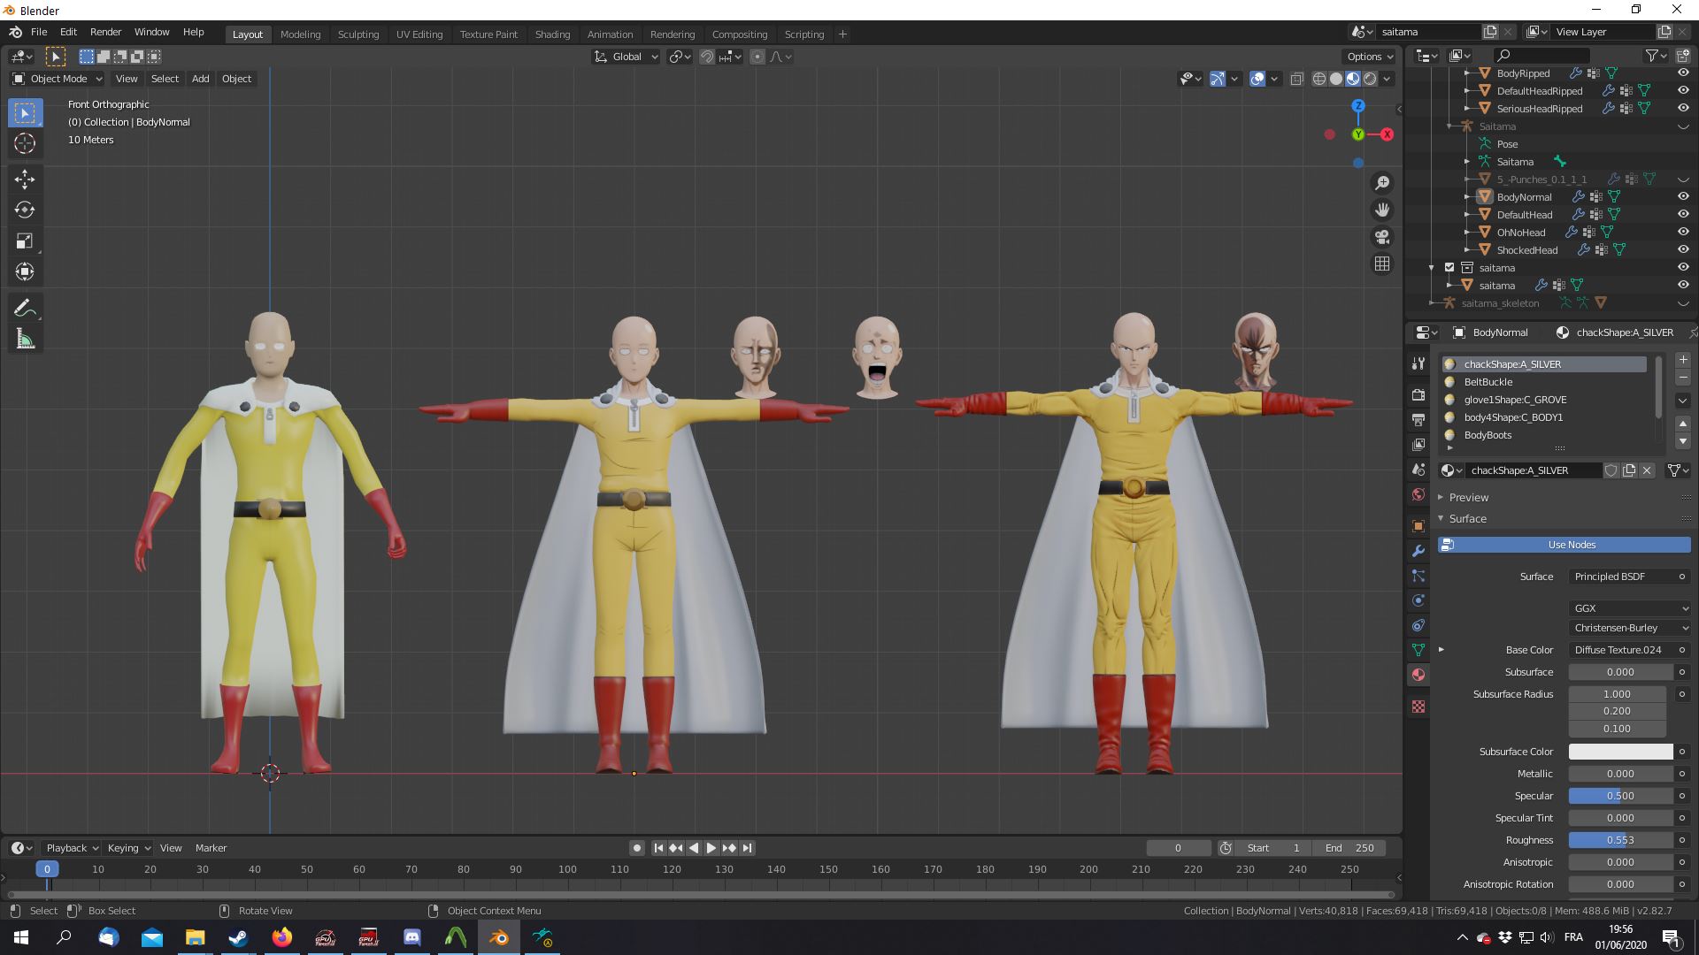Switch orthographic/perspective grid icon
Screen dimensions: 1699x955
point(1381,264)
